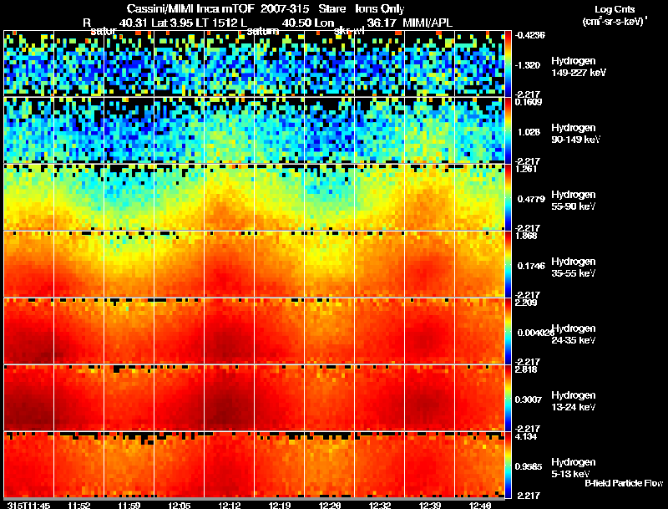Screen dimensions: 668x509
Task: Open the 13-24 keV image panel at 12:12
Action: tap(229, 398)
